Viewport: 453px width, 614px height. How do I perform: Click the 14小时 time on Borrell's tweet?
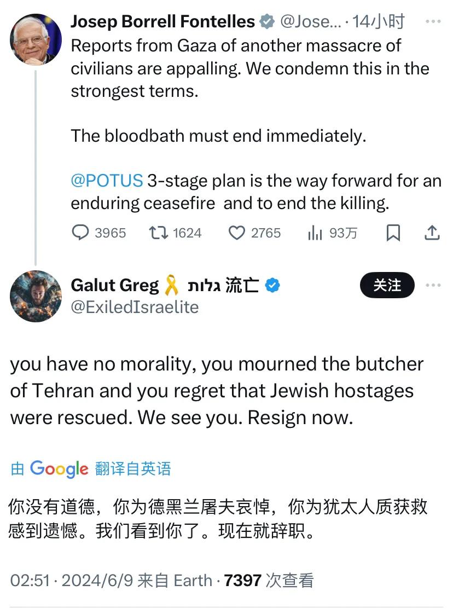click(379, 22)
